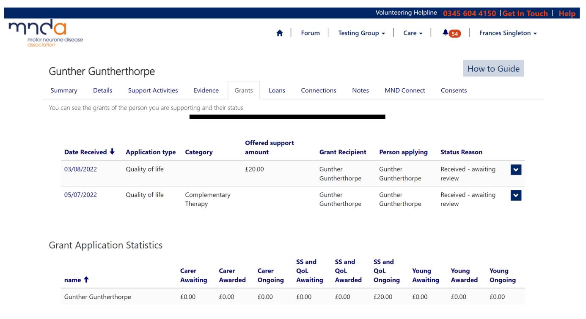586x319 pixels.
Task: Click the MNDA logo
Action: [46, 33]
